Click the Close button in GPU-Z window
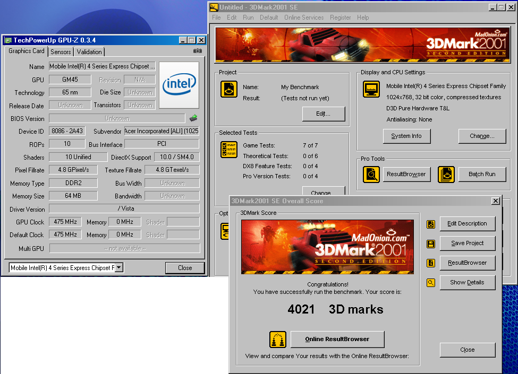Image resolution: width=518 pixels, height=374 pixels. tap(185, 268)
